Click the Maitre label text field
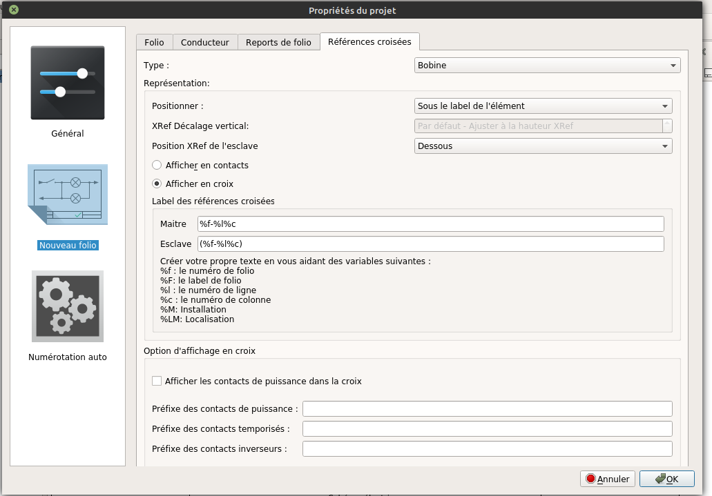 point(430,224)
